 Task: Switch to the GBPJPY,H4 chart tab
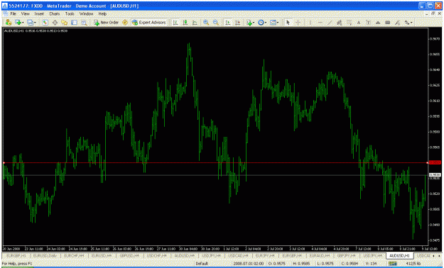346,255
